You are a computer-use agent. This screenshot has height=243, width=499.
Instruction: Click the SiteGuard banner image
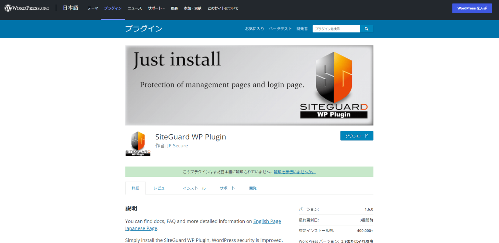point(249,85)
